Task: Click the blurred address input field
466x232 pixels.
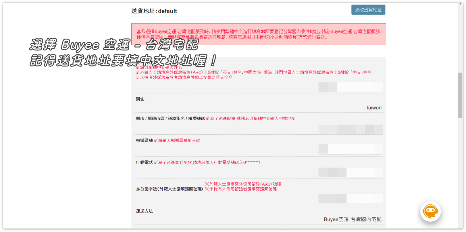Action: click(351, 129)
